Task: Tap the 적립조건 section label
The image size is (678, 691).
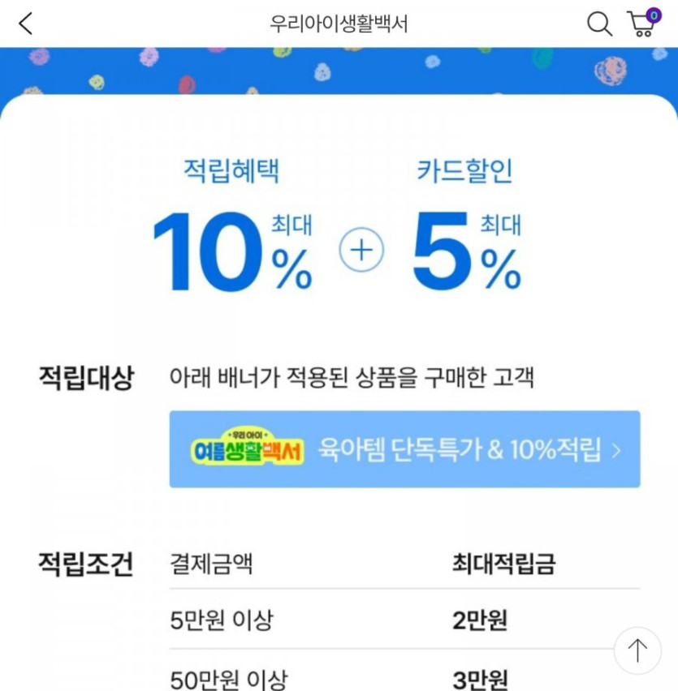Action: click(86, 564)
